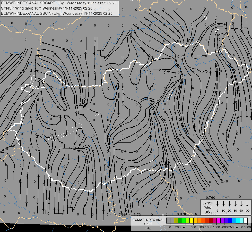Choose the purple swatch near 2000 J/kg
This screenshot has width=252, height=232.
coord(223,220)
